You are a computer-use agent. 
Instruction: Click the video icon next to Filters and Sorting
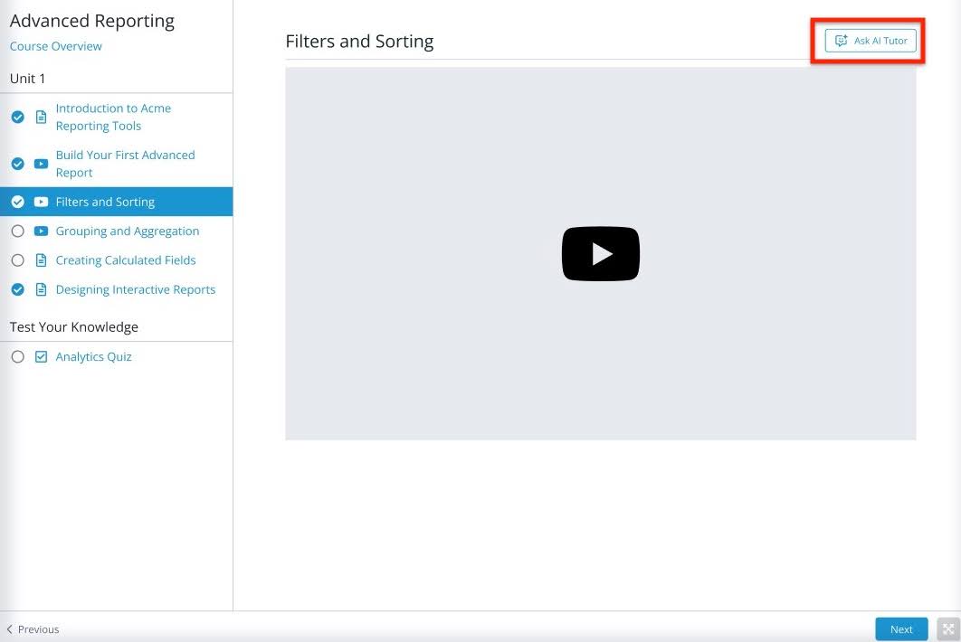pyautogui.click(x=41, y=202)
